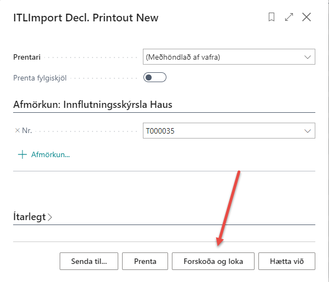The width and height of the screenshot is (329, 282).
Task: Add a filter via the Afmörkun... link
Action: click(50, 154)
